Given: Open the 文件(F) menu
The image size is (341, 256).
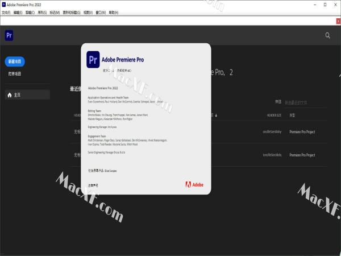Looking at the screenshot, I should [x=6, y=12].
